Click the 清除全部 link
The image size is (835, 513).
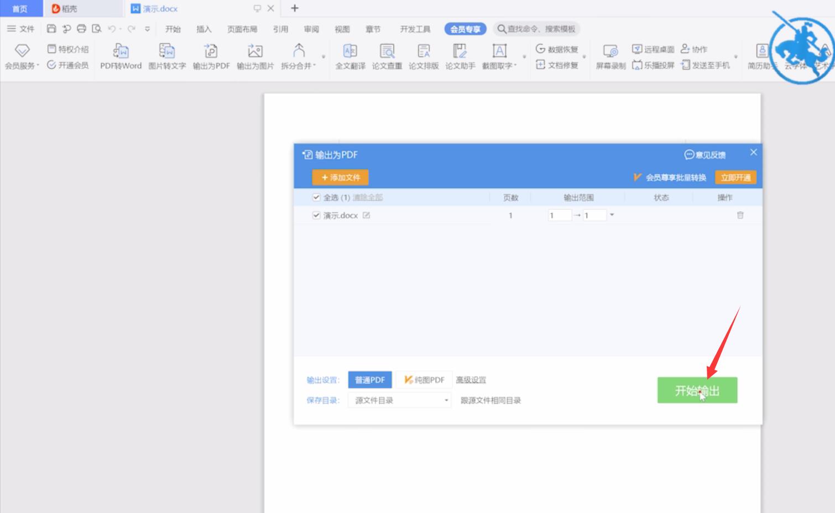coord(368,197)
